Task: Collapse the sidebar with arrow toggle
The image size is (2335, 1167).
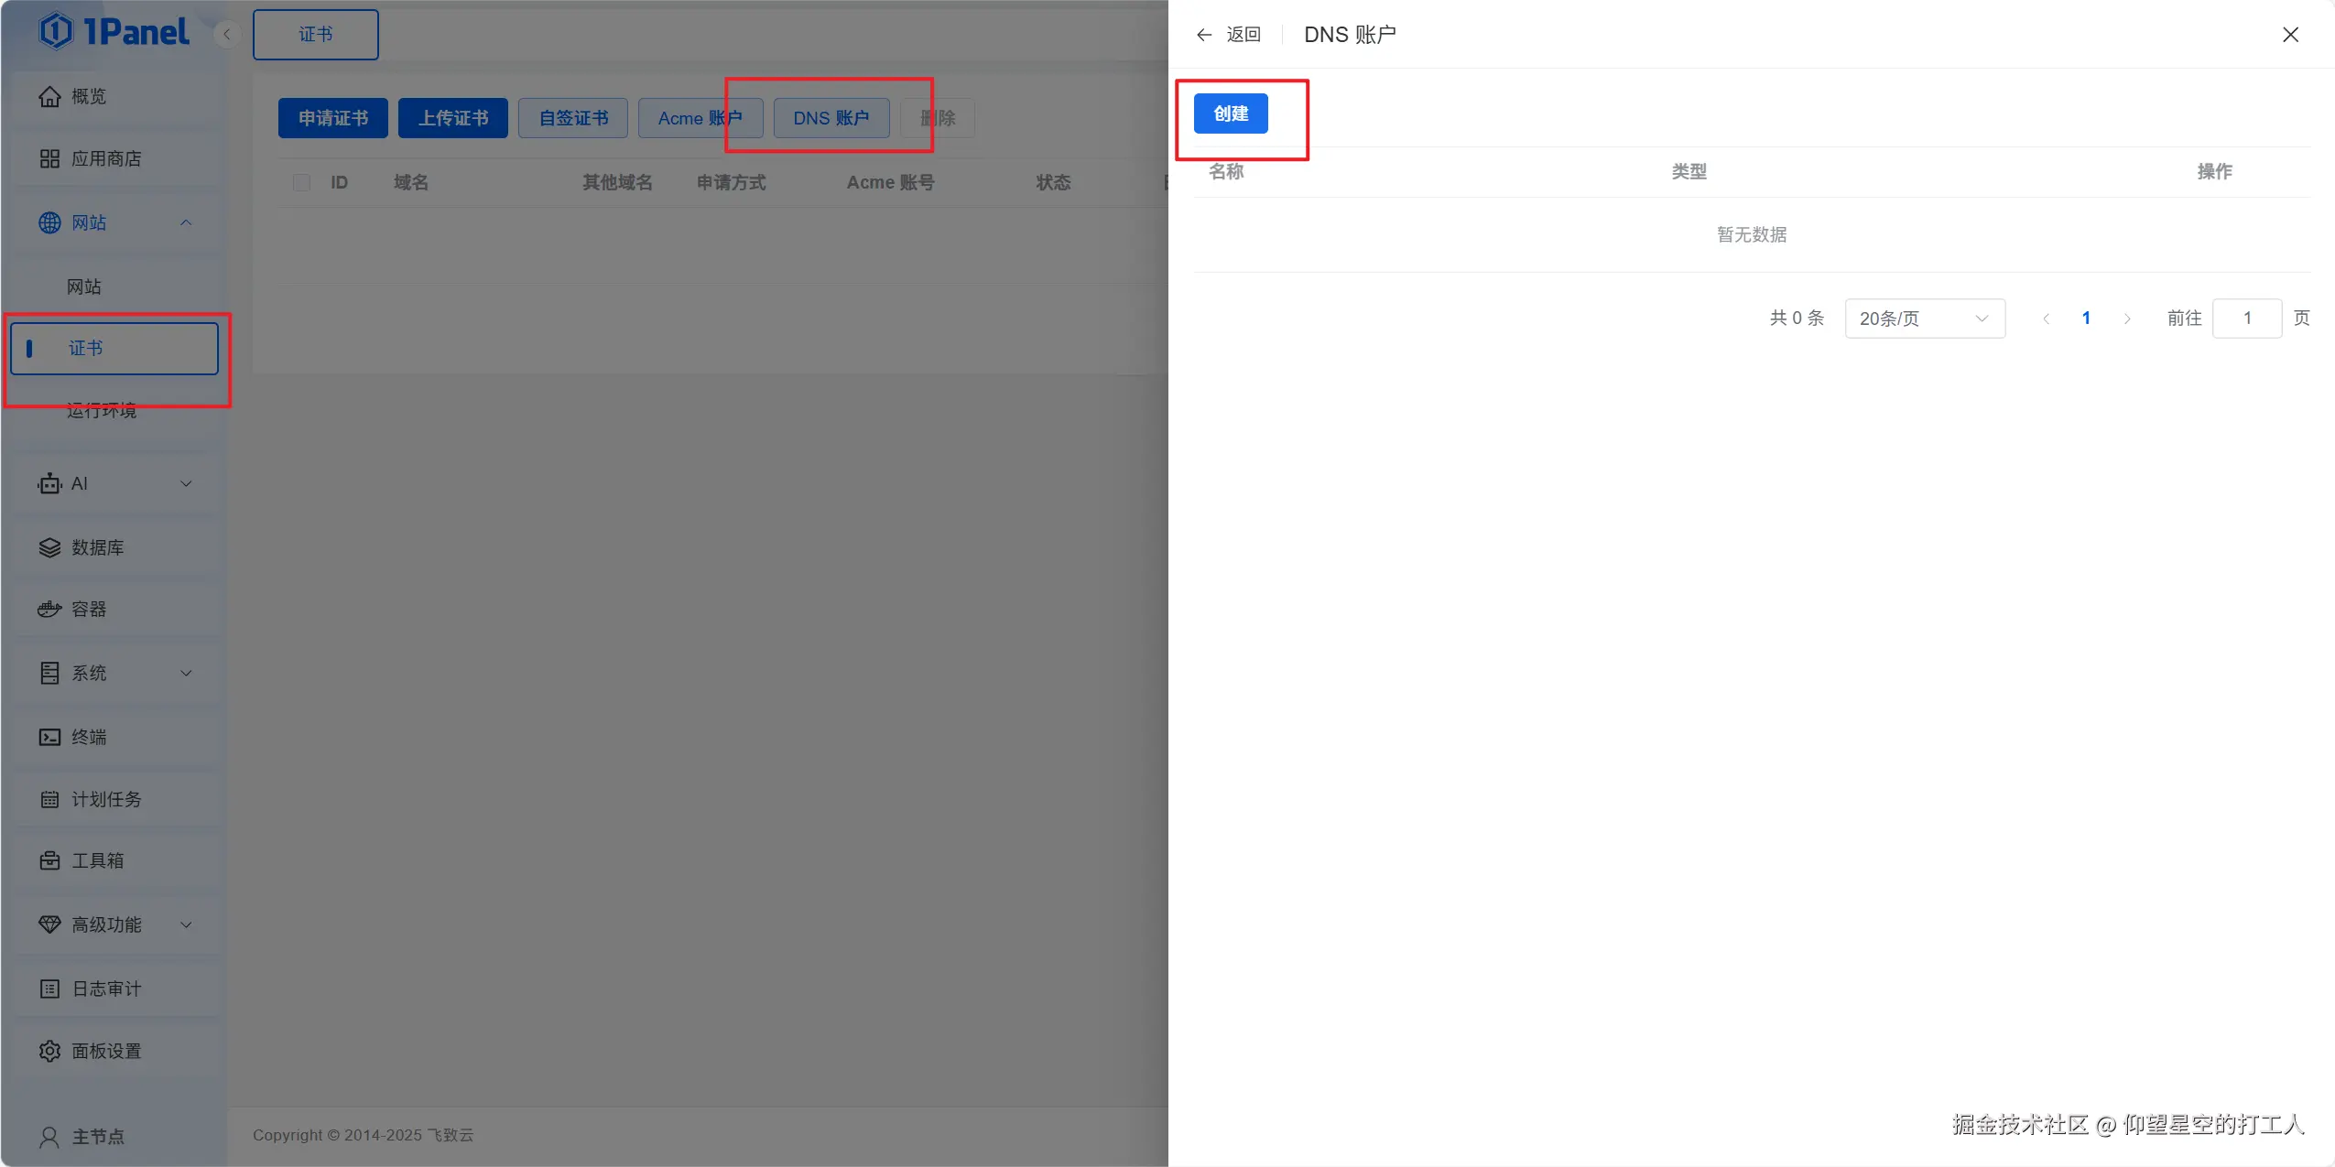Action: tap(226, 35)
